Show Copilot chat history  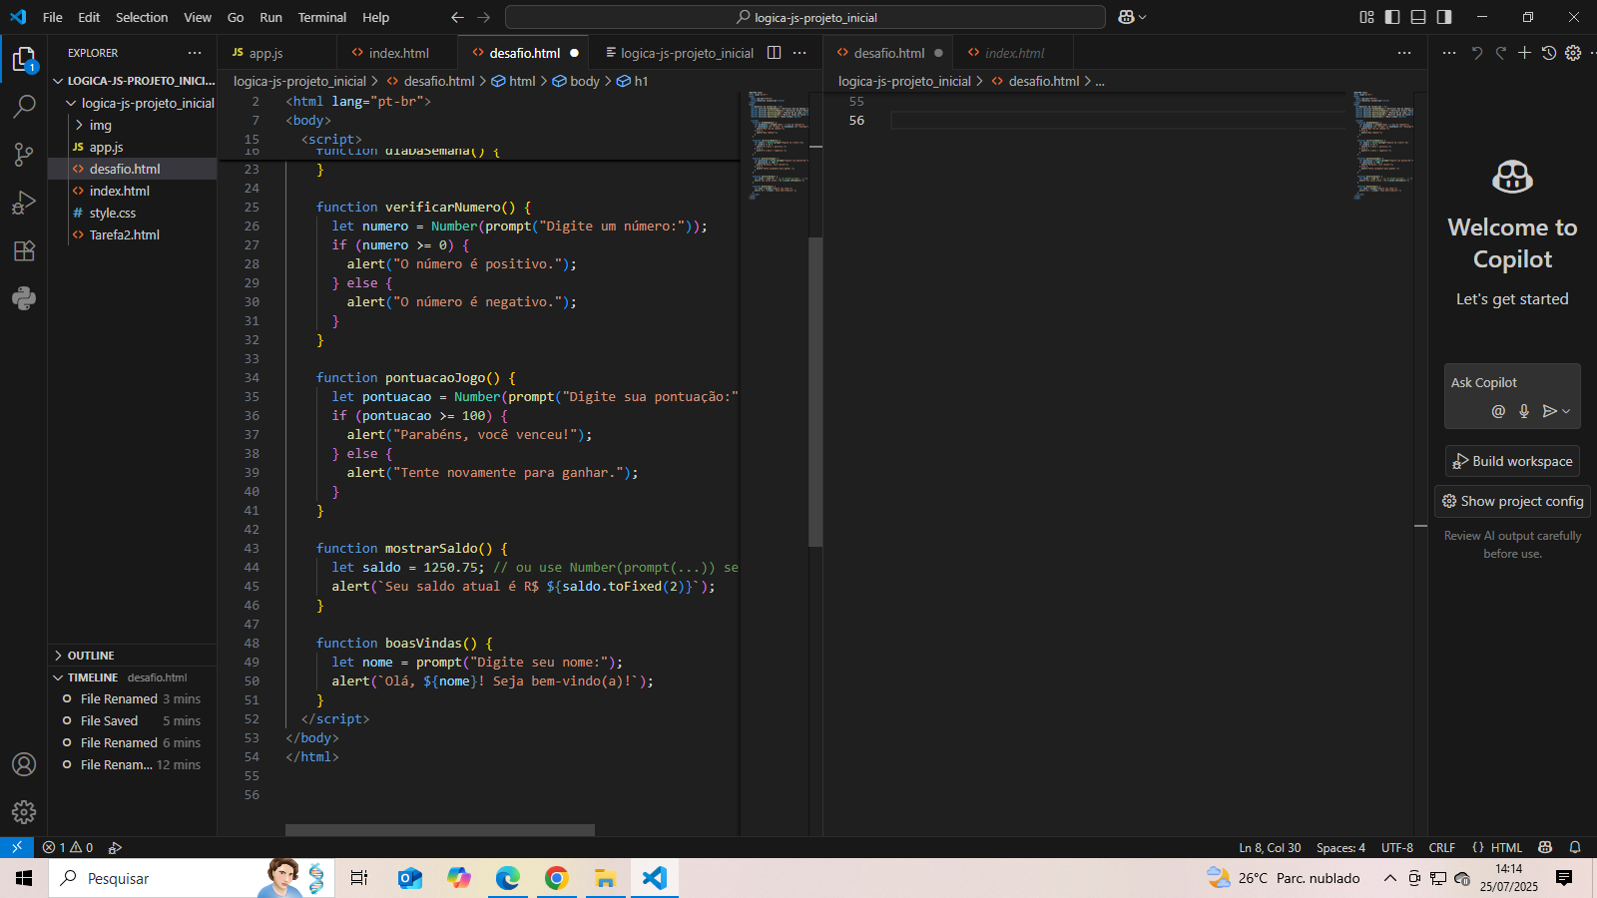[1549, 53]
